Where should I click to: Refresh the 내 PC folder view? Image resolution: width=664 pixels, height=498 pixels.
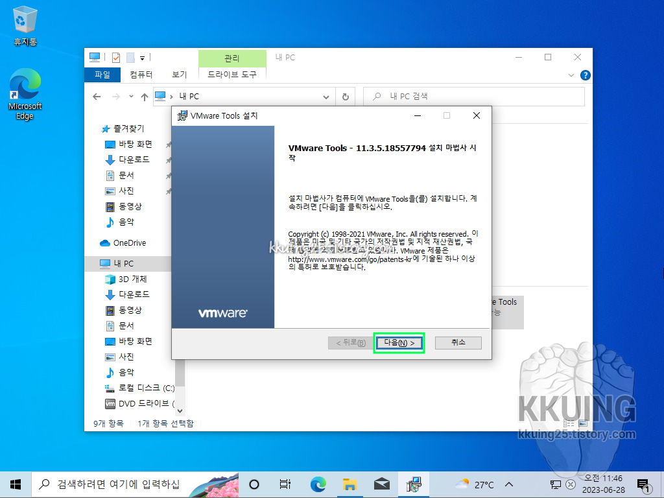pyautogui.click(x=346, y=97)
